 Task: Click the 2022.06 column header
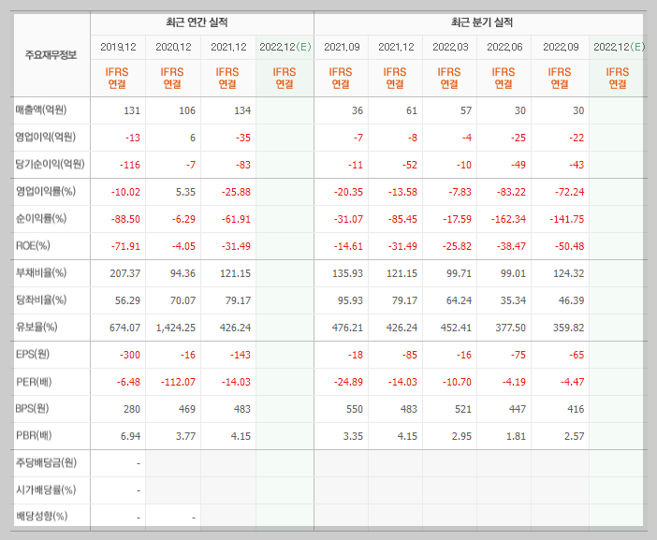click(504, 47)
